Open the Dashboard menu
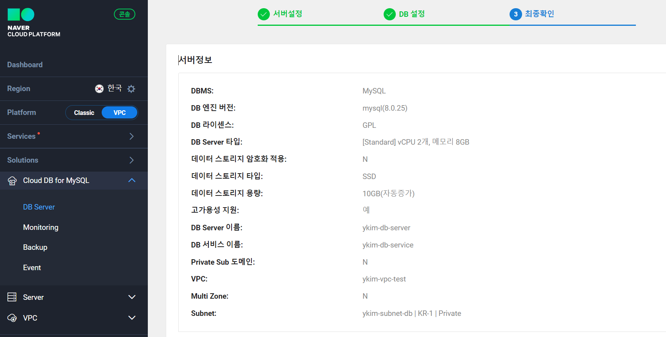Screen dimensions: 666x337 (x=25, y=65)
